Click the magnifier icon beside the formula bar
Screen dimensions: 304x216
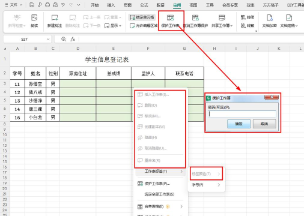pyautogui.click(x=64, y=39)
